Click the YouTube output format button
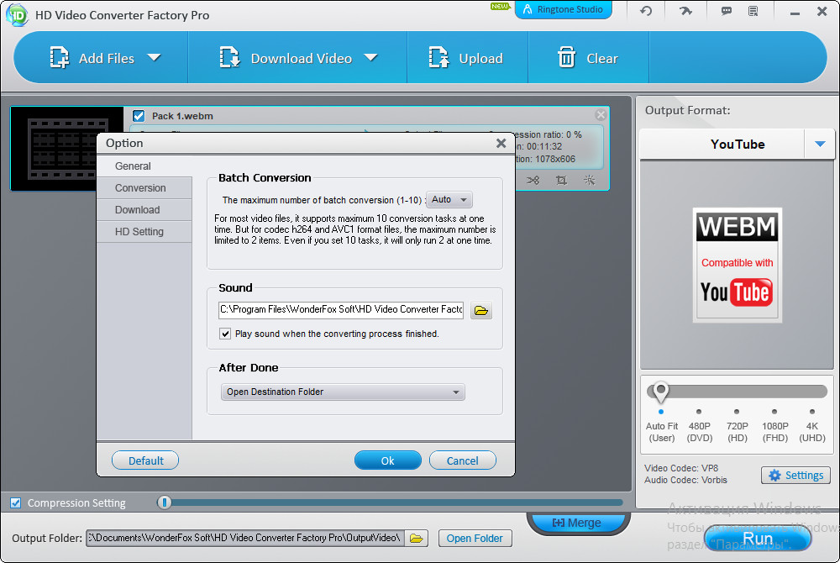The height and width of the screenshot is (563, 840). (722, 144)
